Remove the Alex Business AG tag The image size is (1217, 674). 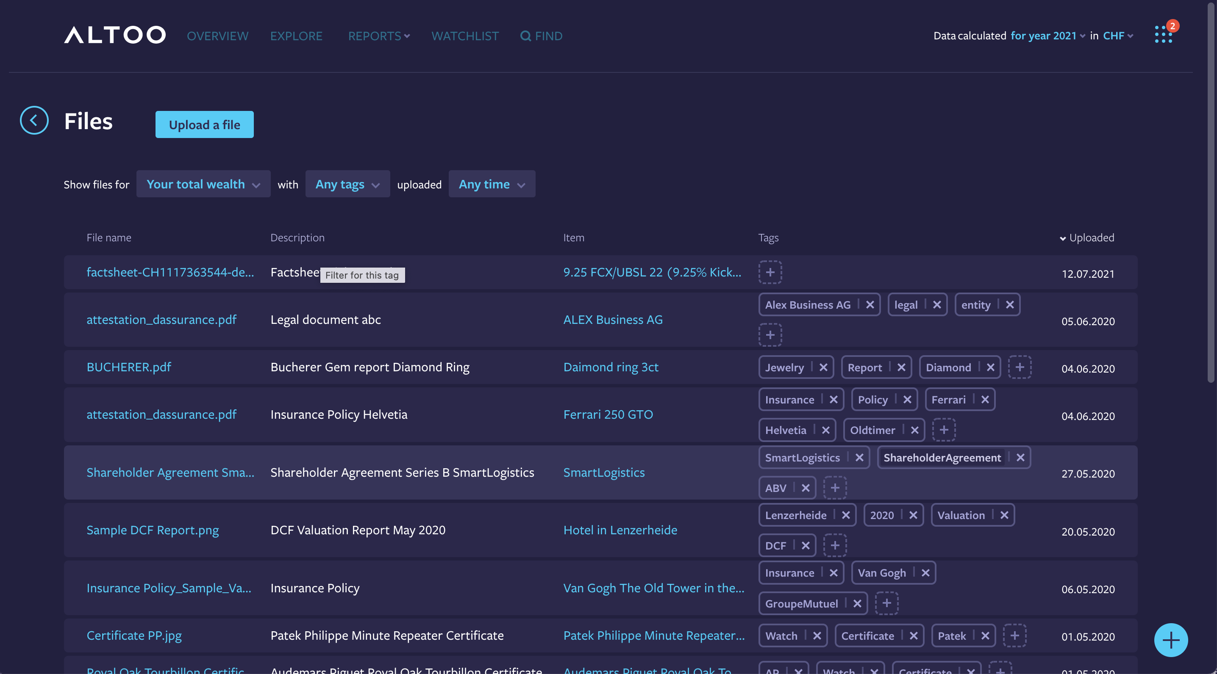click(870, 305)
